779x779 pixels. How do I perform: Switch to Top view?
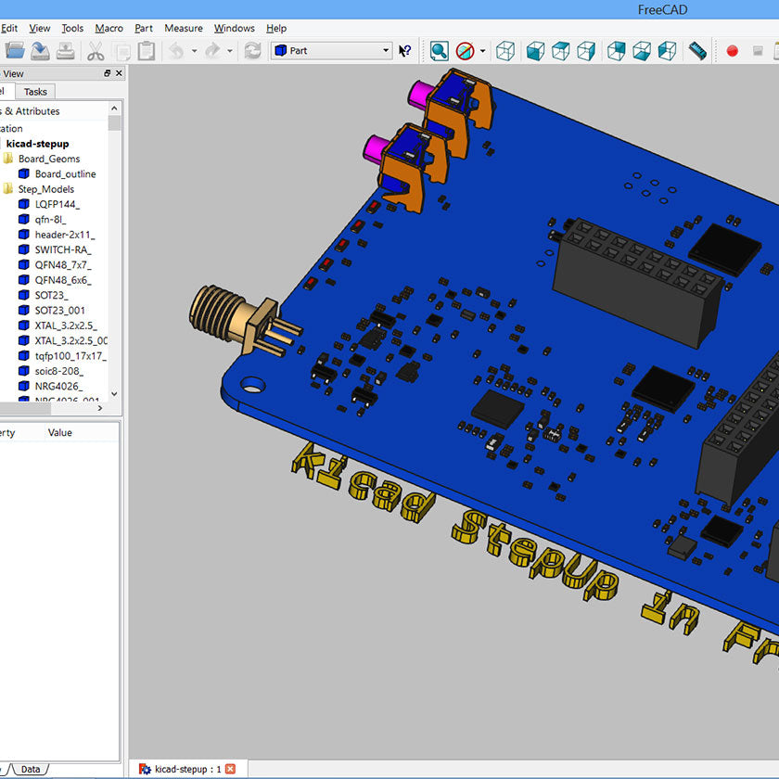560,51
